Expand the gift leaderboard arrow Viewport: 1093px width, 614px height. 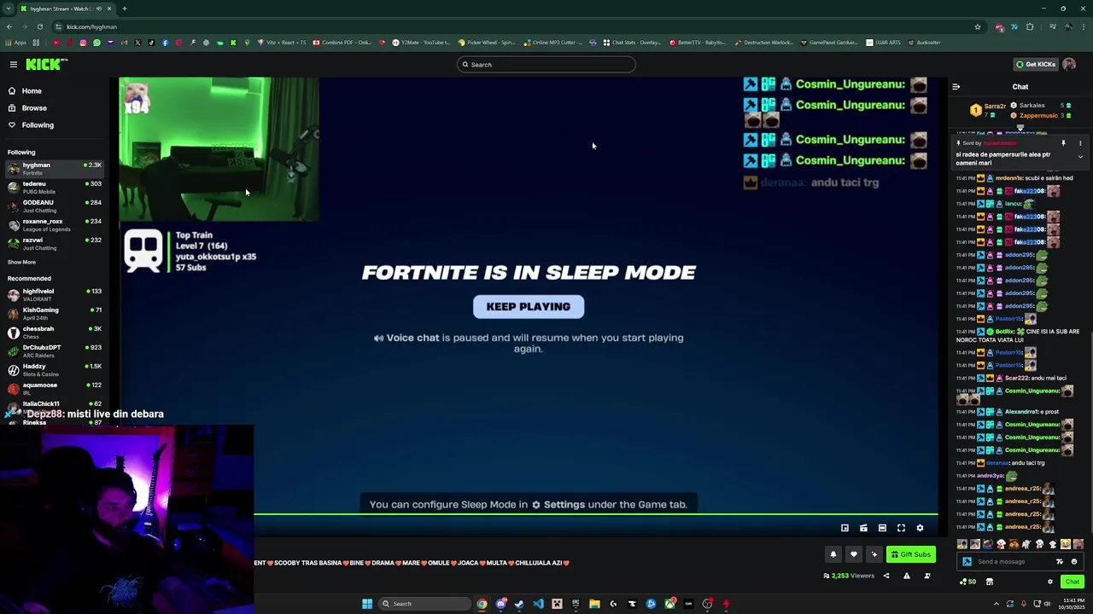pos(1020,128)
